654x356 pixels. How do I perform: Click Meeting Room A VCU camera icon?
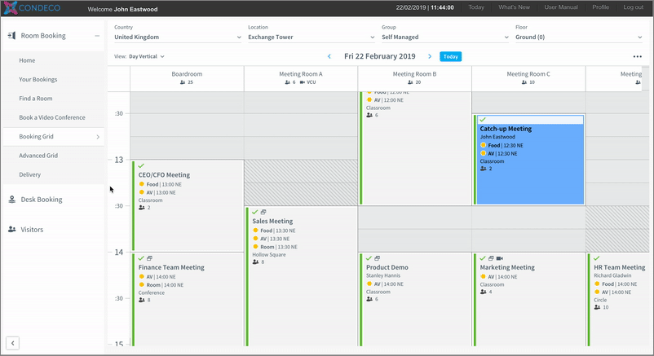pyautogui.click(x=303, y=82)
